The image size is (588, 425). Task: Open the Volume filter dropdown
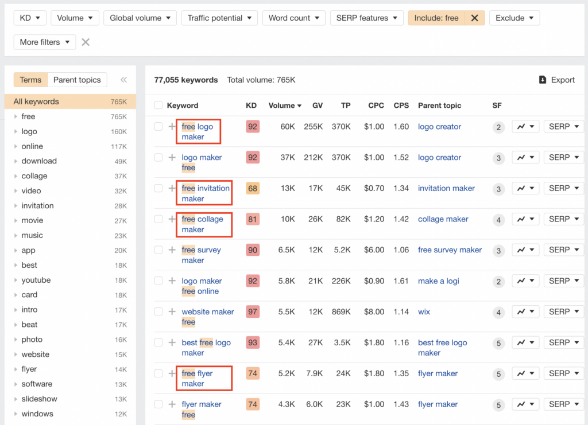point(75,18)
